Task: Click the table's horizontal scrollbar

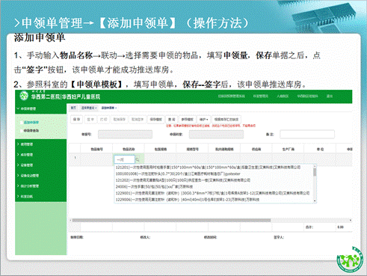Action: coord(171,221)
